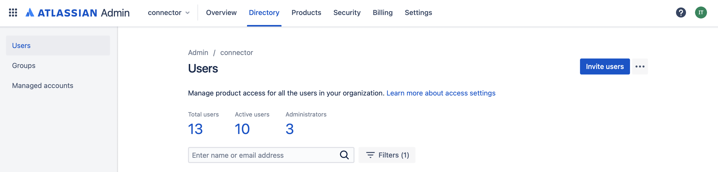Viewport: 718px width, 172px height.
Task: Expand the connector organization dropdown
Action: pos(169,12)
